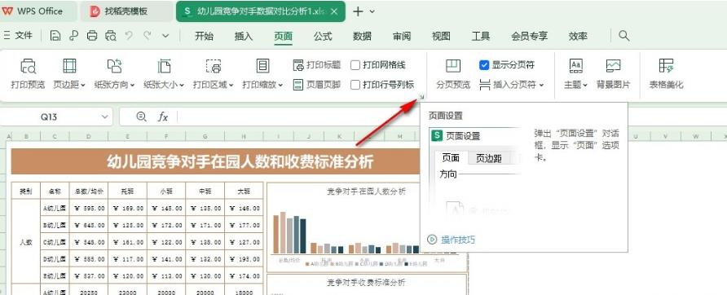This screenshot has width=727, height=295.
Task: Open the Tools (工具) ribbon tab
Action: coord(481,36)
